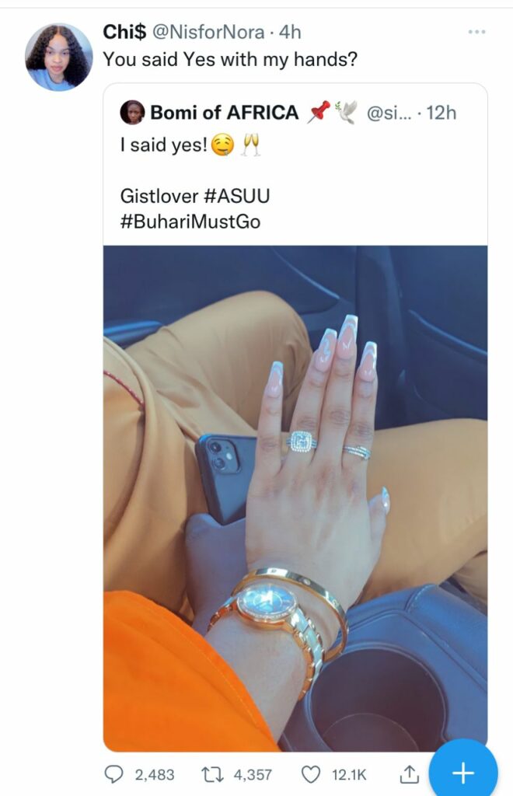Open the three-dot more options menu
513x796 pixels.
pos(476,32)
